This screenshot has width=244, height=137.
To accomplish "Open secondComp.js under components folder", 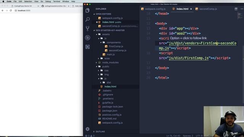I will (x=117, y=50).
